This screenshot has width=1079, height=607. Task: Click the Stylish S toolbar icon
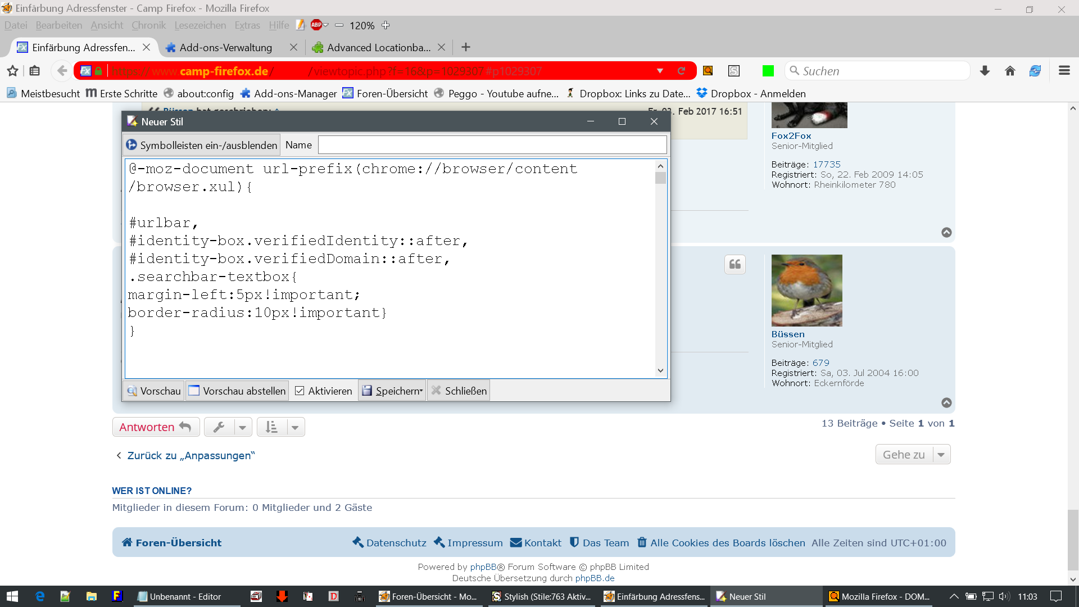(734, 71)
